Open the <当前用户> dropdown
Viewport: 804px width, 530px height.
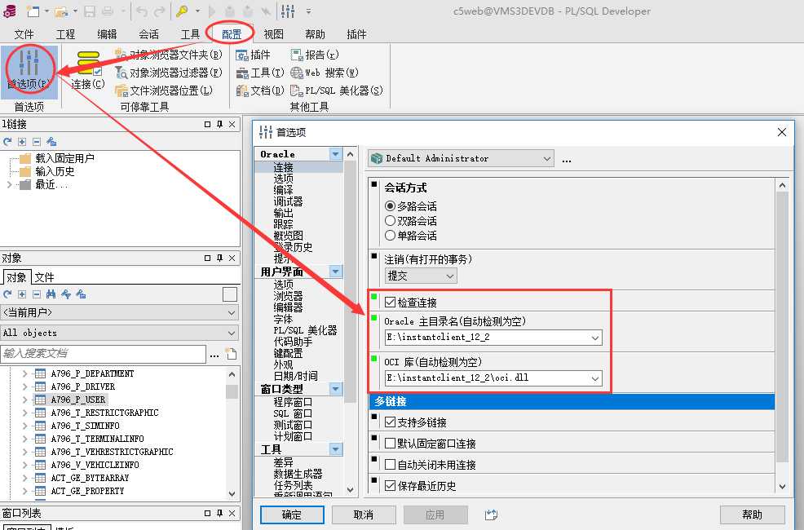[120, 312]
